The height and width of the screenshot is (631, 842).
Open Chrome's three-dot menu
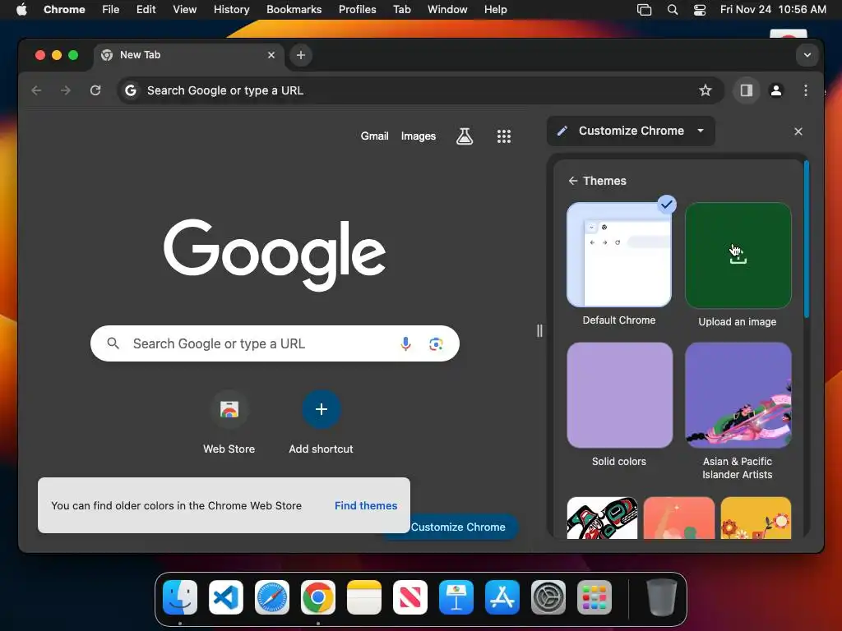(x=805, y=90)
